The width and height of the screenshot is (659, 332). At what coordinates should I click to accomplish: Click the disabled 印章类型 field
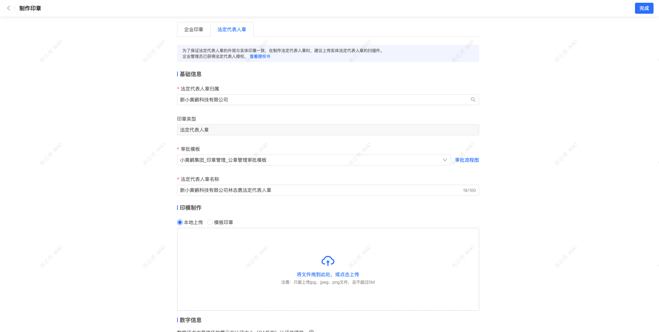pos(328,130)
